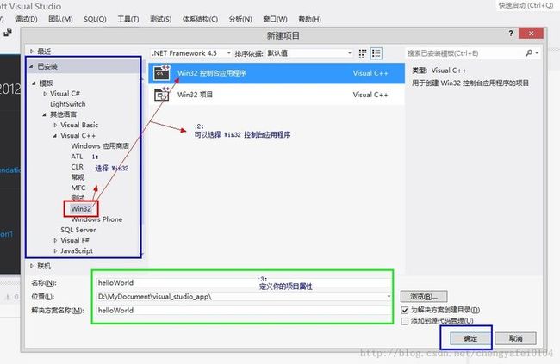560x364 pixels.
Task: Expand the JavaScript node
Action: [x=55, y=251]
